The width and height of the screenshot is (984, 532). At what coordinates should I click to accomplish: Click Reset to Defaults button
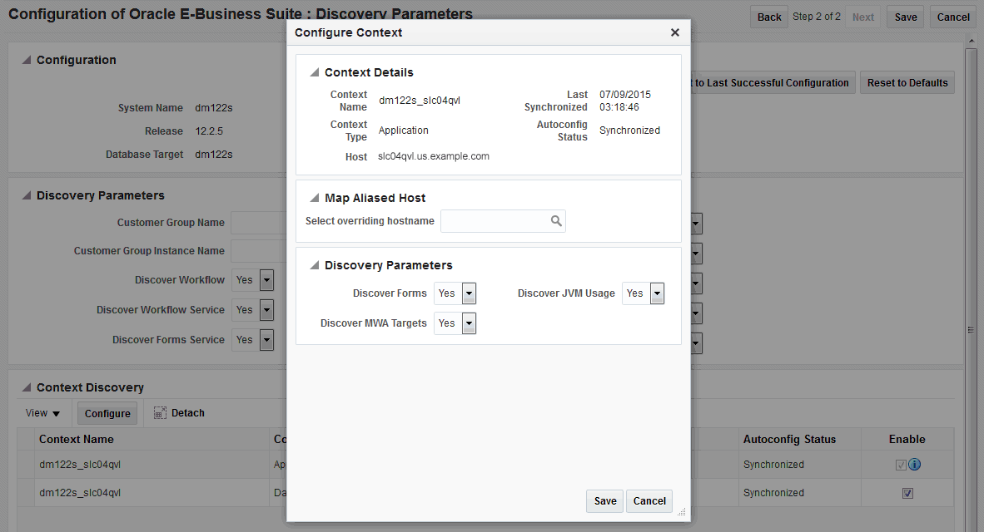click(x=907, y=83)
